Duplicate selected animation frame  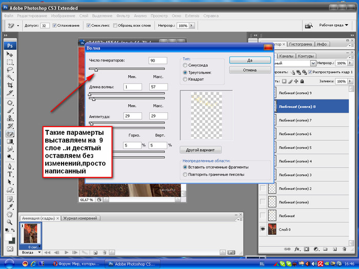(x=95, y=253)
